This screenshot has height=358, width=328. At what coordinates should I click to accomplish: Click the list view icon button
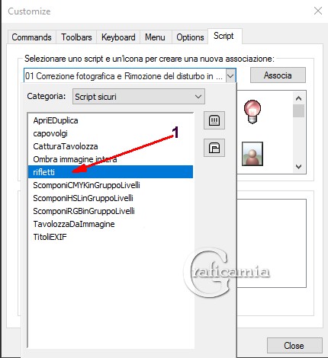[214, 120]
